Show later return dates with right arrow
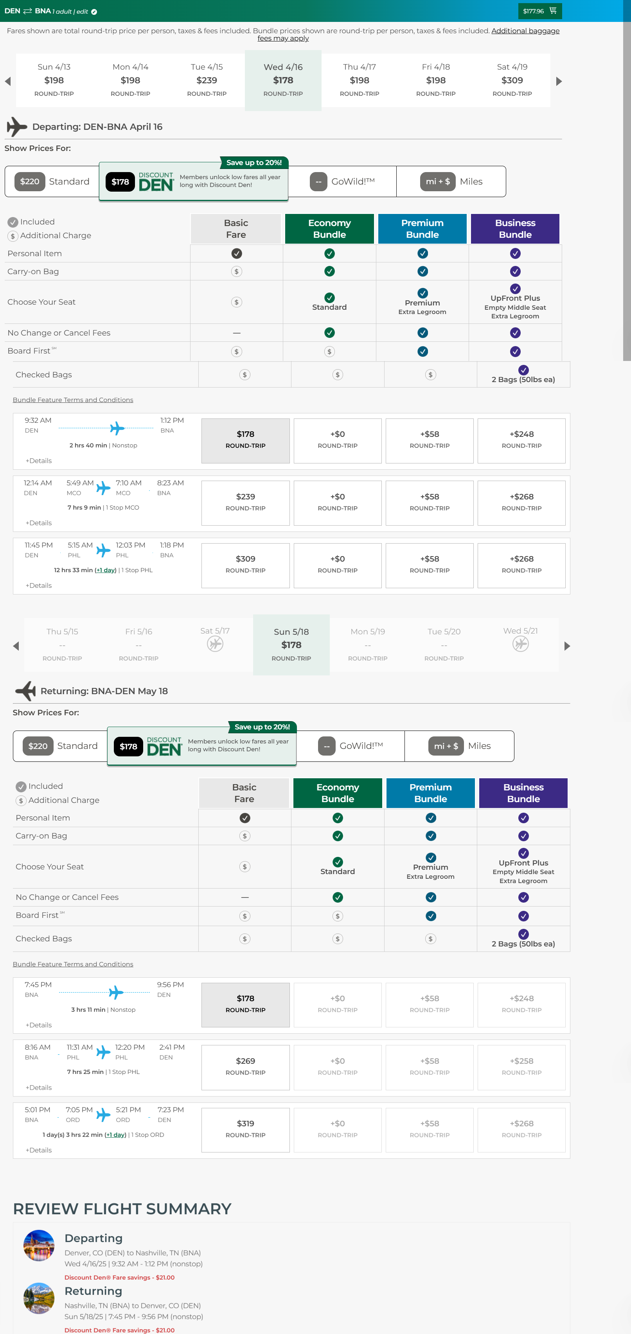Screen dimensions: 631x1334 click(567, 646)
